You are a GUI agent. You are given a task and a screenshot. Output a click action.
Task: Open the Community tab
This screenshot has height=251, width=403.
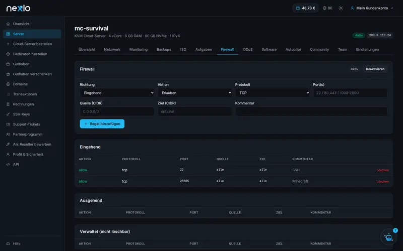click(x=319, y=49)
